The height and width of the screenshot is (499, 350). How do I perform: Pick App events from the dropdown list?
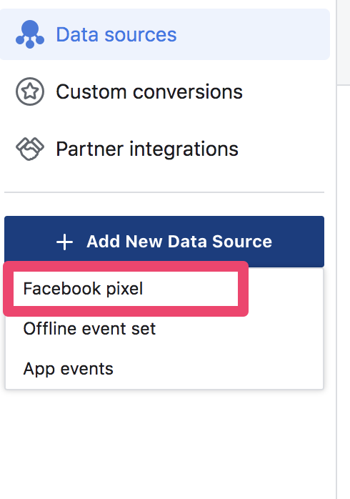click(x=68, y=369)
